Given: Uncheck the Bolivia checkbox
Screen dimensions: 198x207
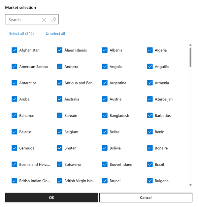Looking at the screenshot, I should [x=105, y=148].
